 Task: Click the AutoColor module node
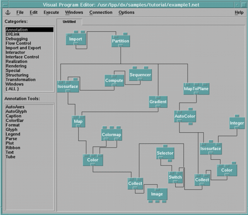click(185, 116)
